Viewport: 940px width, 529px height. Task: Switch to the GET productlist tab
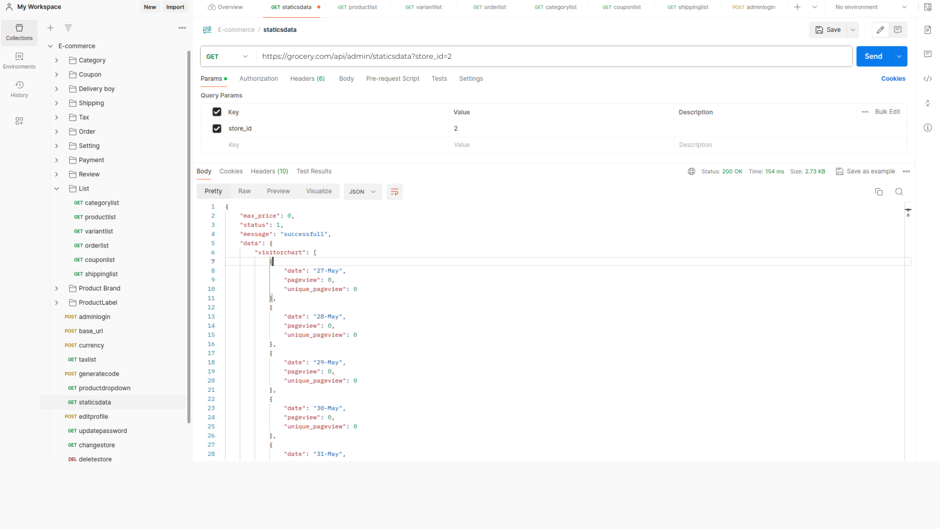click(x=357, y=7)
